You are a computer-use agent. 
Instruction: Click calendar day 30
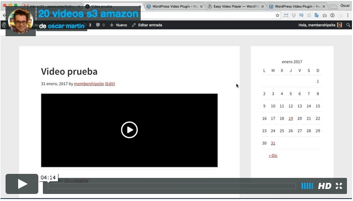click(x=264, y=143)
